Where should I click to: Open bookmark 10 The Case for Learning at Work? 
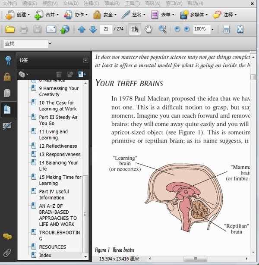(58, 106)
